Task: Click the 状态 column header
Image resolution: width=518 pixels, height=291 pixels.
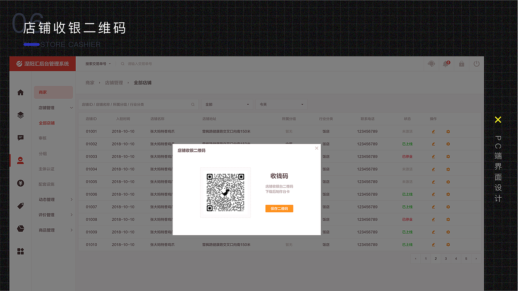Action: (x=408, y=119)
